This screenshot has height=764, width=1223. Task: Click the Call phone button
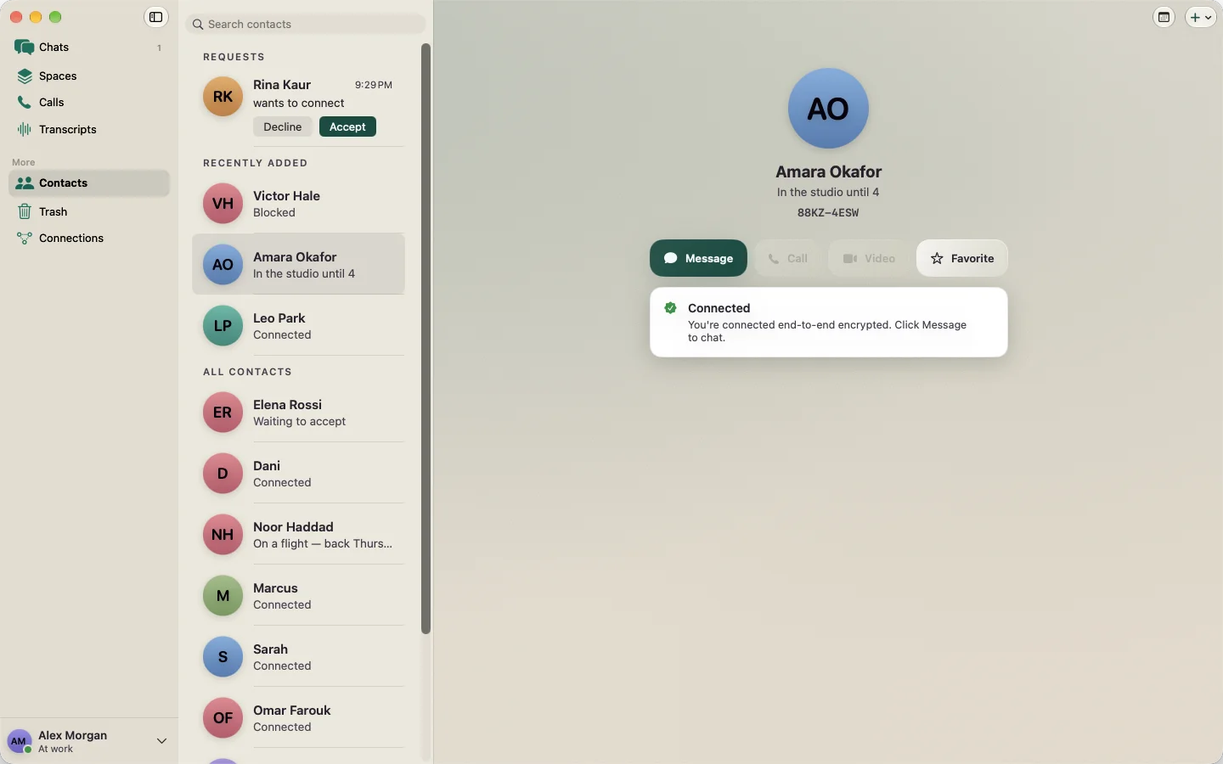pos(787,258)
